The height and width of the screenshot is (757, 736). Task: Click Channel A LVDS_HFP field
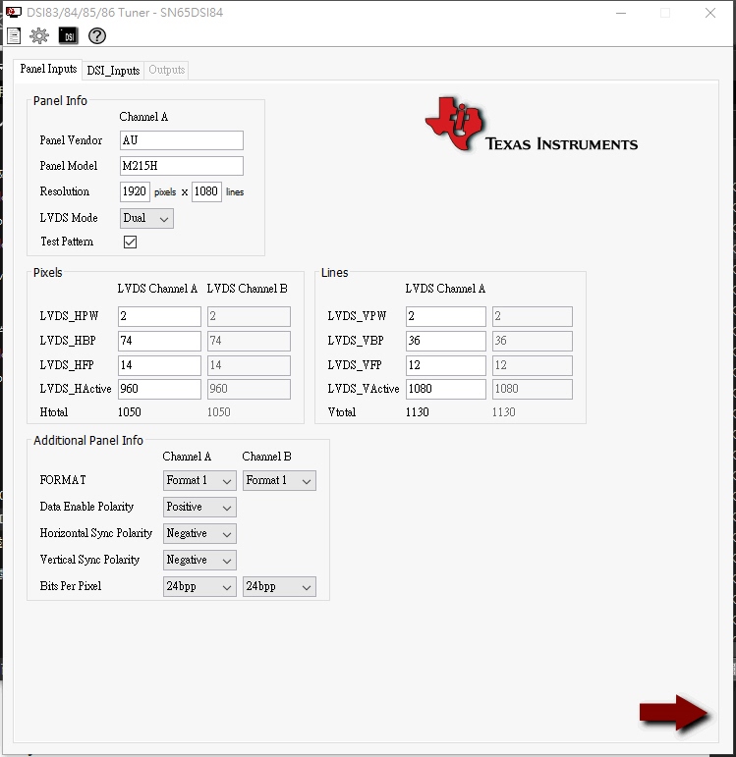(159, 365)
